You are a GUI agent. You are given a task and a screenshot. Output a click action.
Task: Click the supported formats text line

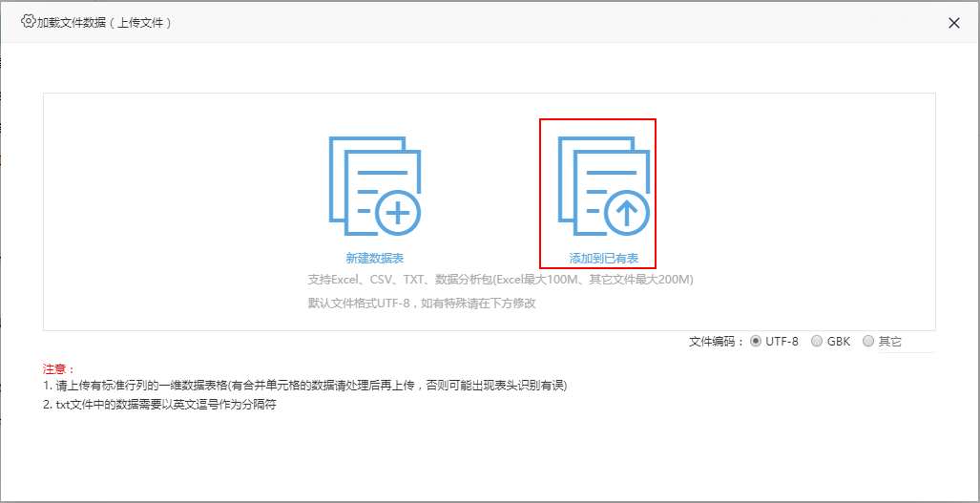[x=501, y=280]
